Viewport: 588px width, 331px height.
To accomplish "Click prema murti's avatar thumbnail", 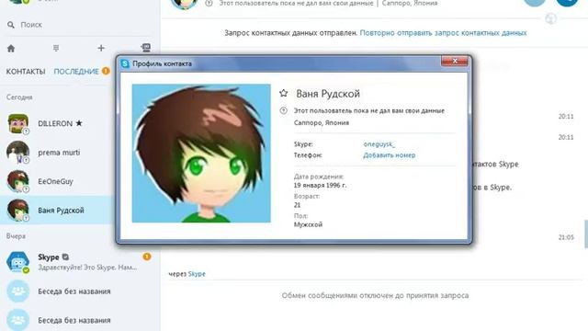I will 17,153.
